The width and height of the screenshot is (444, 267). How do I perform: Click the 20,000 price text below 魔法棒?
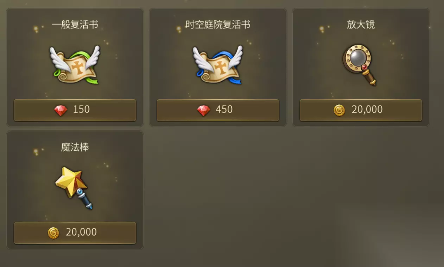pos(81,232)
